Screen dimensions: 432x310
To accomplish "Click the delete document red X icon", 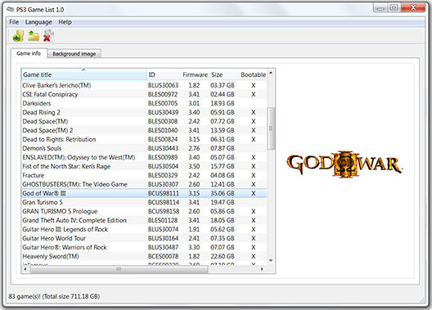I will click(48, 36).
